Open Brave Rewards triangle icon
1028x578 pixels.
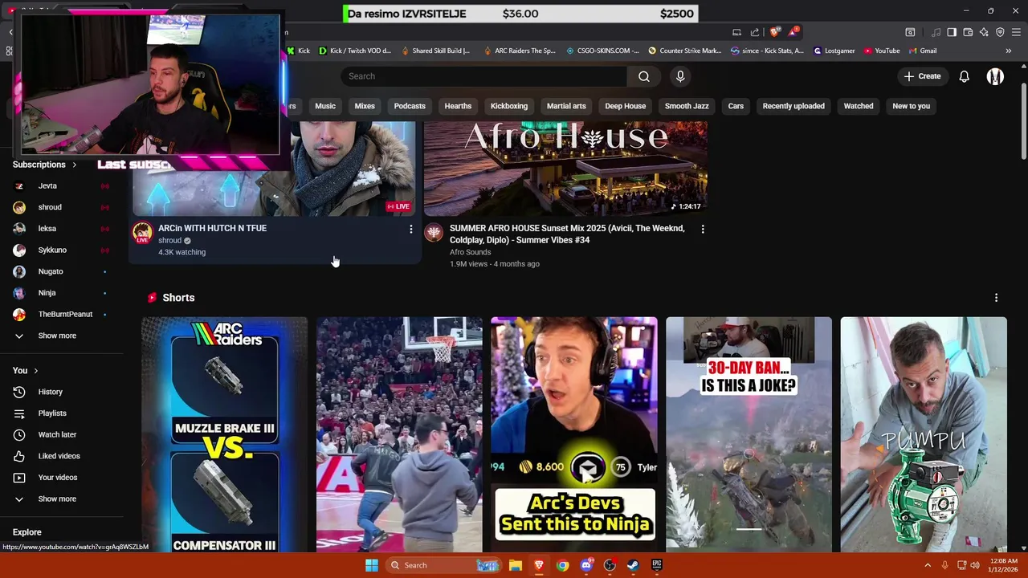(x=793, y=32)
